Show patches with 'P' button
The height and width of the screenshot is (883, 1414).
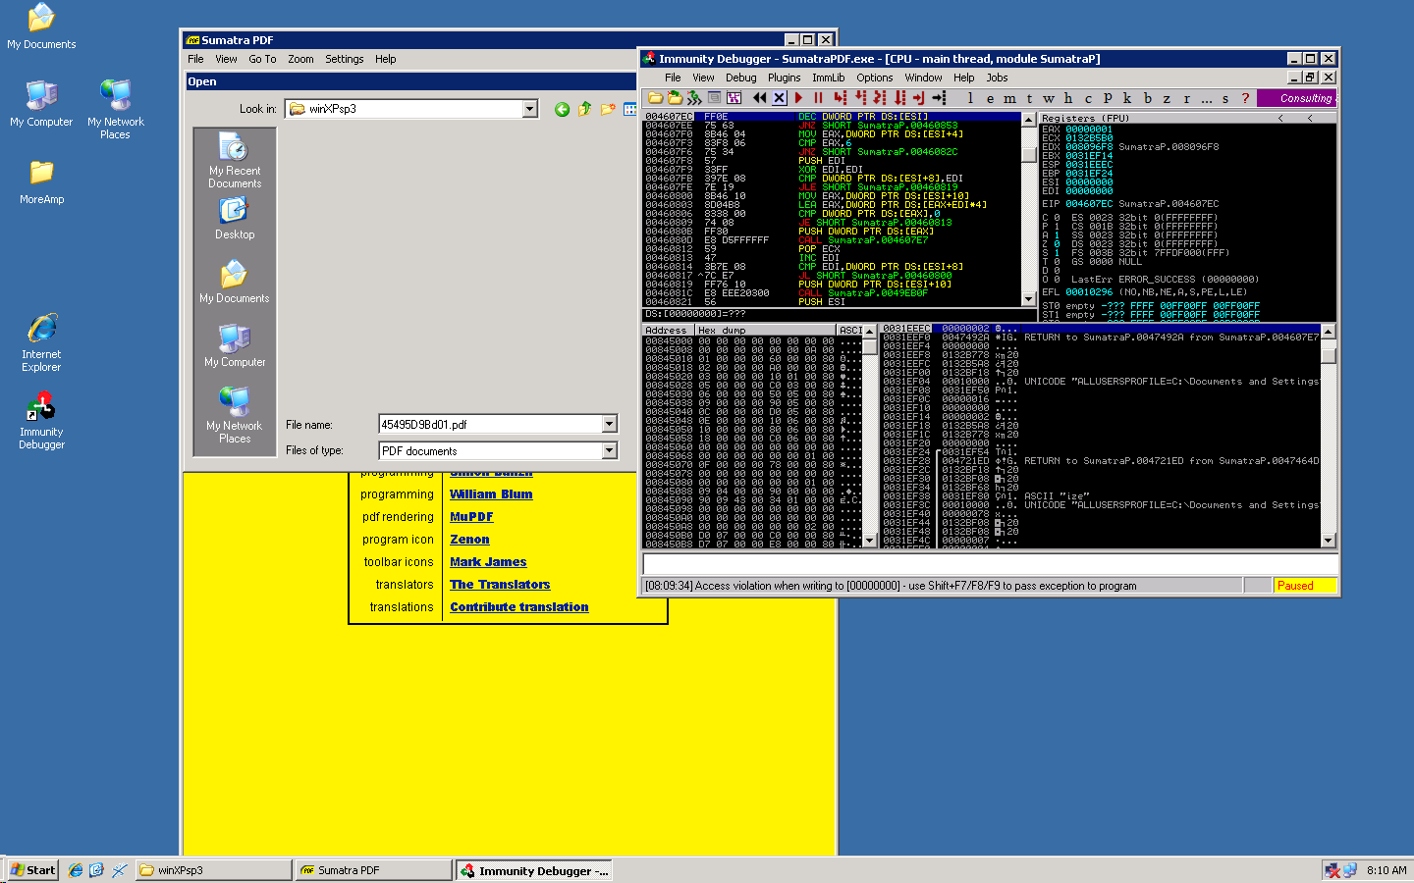[x=1108, y=98]
